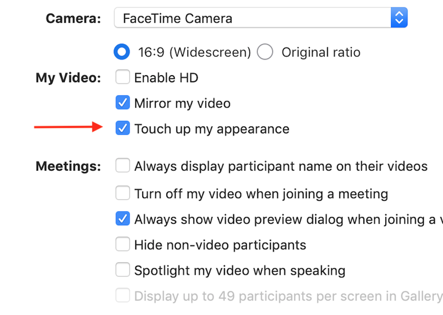Image resolution: width=443 pixels, height=315 pixels.
Task: Uncheck Always show video preview dialog
Action: (x=123, y=219)
